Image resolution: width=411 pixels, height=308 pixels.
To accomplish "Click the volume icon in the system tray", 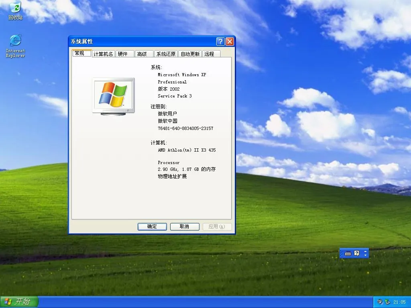I will tap(380, 302).
